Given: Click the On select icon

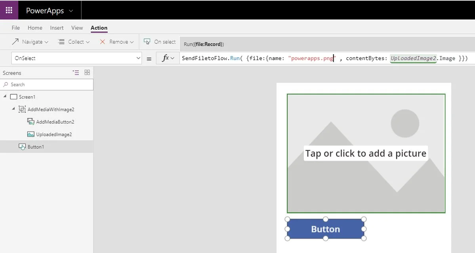Looking at the screenshot, I should [147, 42].
